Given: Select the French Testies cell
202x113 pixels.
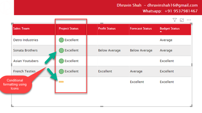Looking at the screenshot, I should tap(24, 71).
